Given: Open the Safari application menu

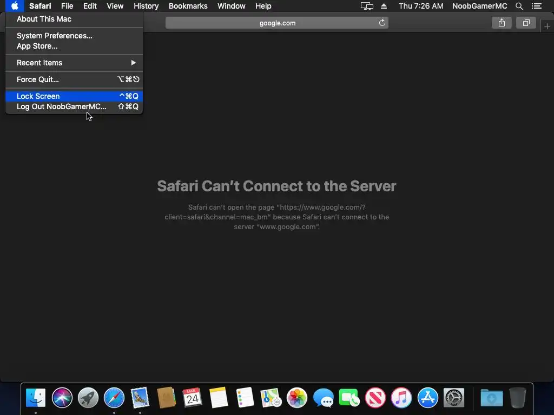Looking at the screenshot, I should pos(40,6).
